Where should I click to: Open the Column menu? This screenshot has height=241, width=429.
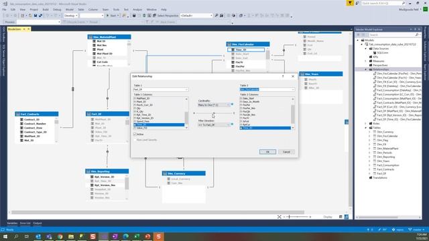point(93,9)
